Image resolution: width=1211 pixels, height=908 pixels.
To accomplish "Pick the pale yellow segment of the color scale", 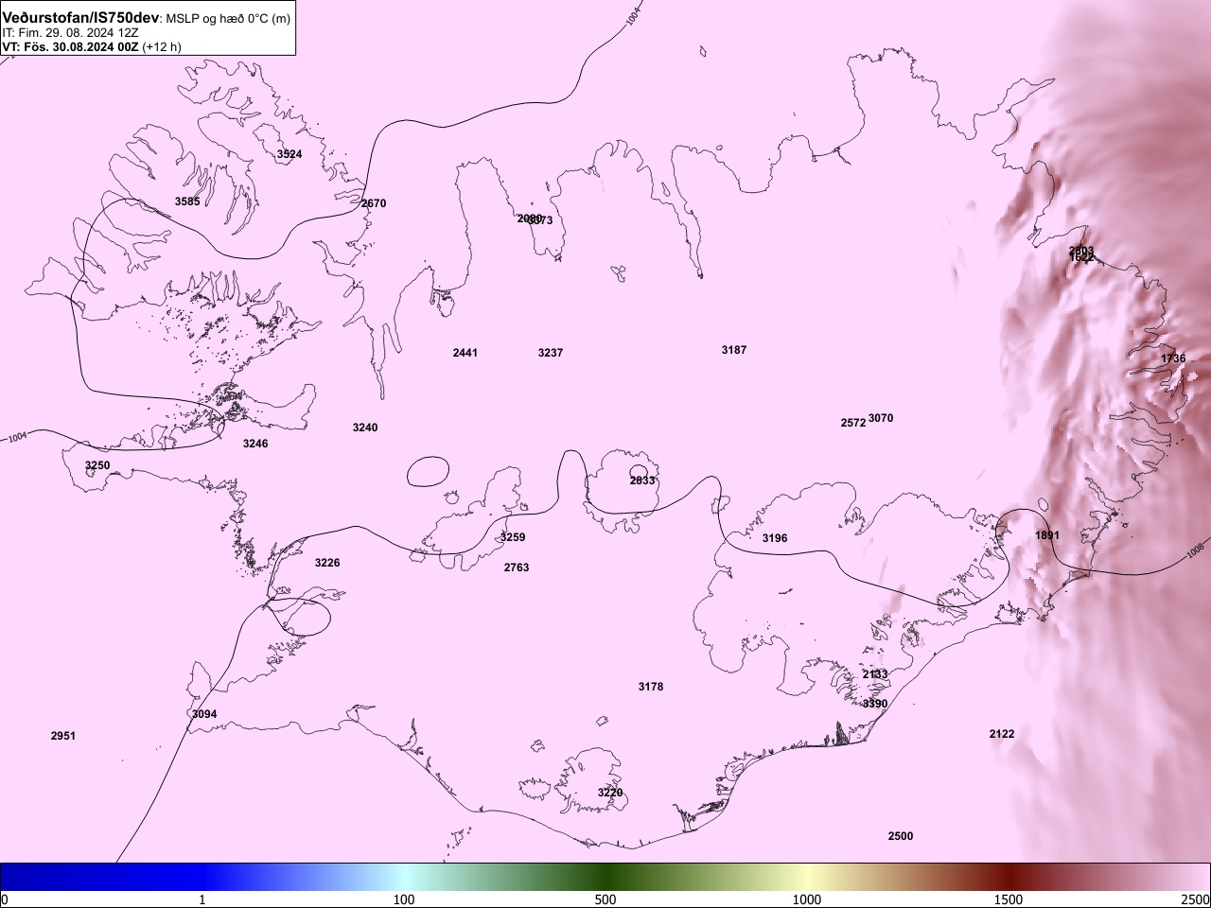I will tap(807, 878).
